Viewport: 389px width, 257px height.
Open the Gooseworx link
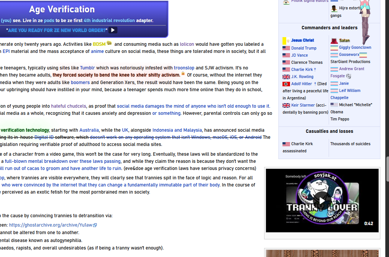[x=349, y=54]
